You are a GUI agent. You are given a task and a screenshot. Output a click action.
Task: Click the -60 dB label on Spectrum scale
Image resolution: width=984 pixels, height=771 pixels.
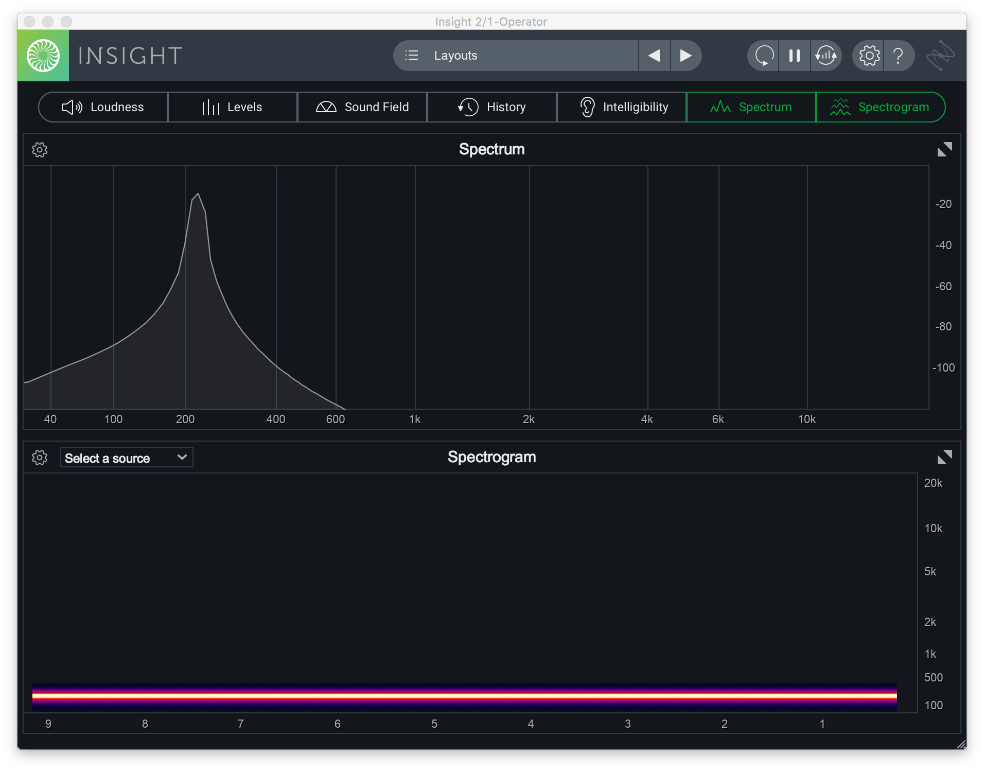[x=943, y=286]
